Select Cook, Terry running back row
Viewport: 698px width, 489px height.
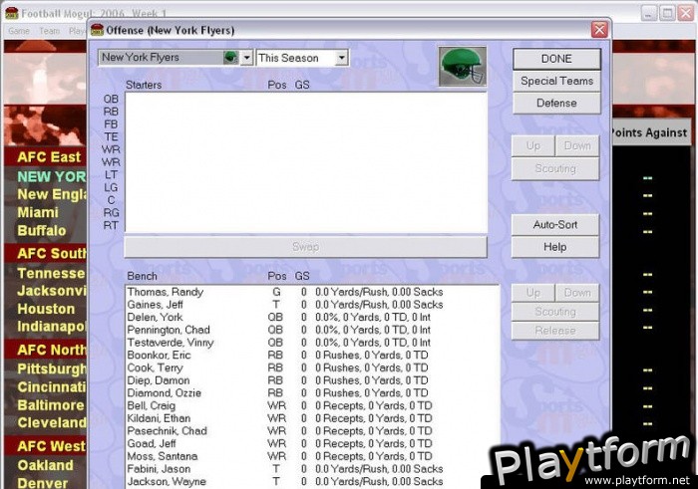pos(311,368)
